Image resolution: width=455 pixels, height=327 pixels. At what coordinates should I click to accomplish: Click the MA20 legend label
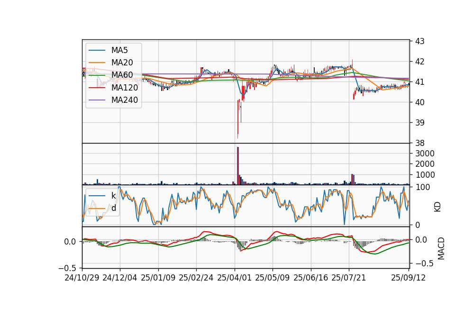(122, 63)
